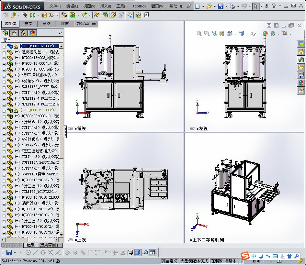Viewport: 306px width, 265px height.
Task: Click the Assembly Features icon
Action: click(73, 15)
